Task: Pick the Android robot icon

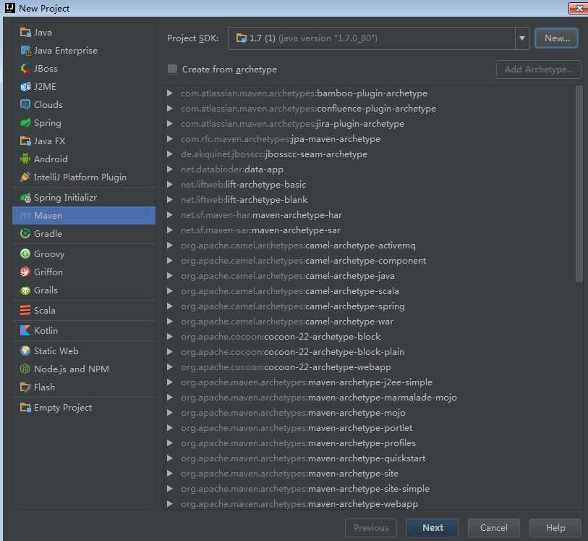Action: coord(25,159)
